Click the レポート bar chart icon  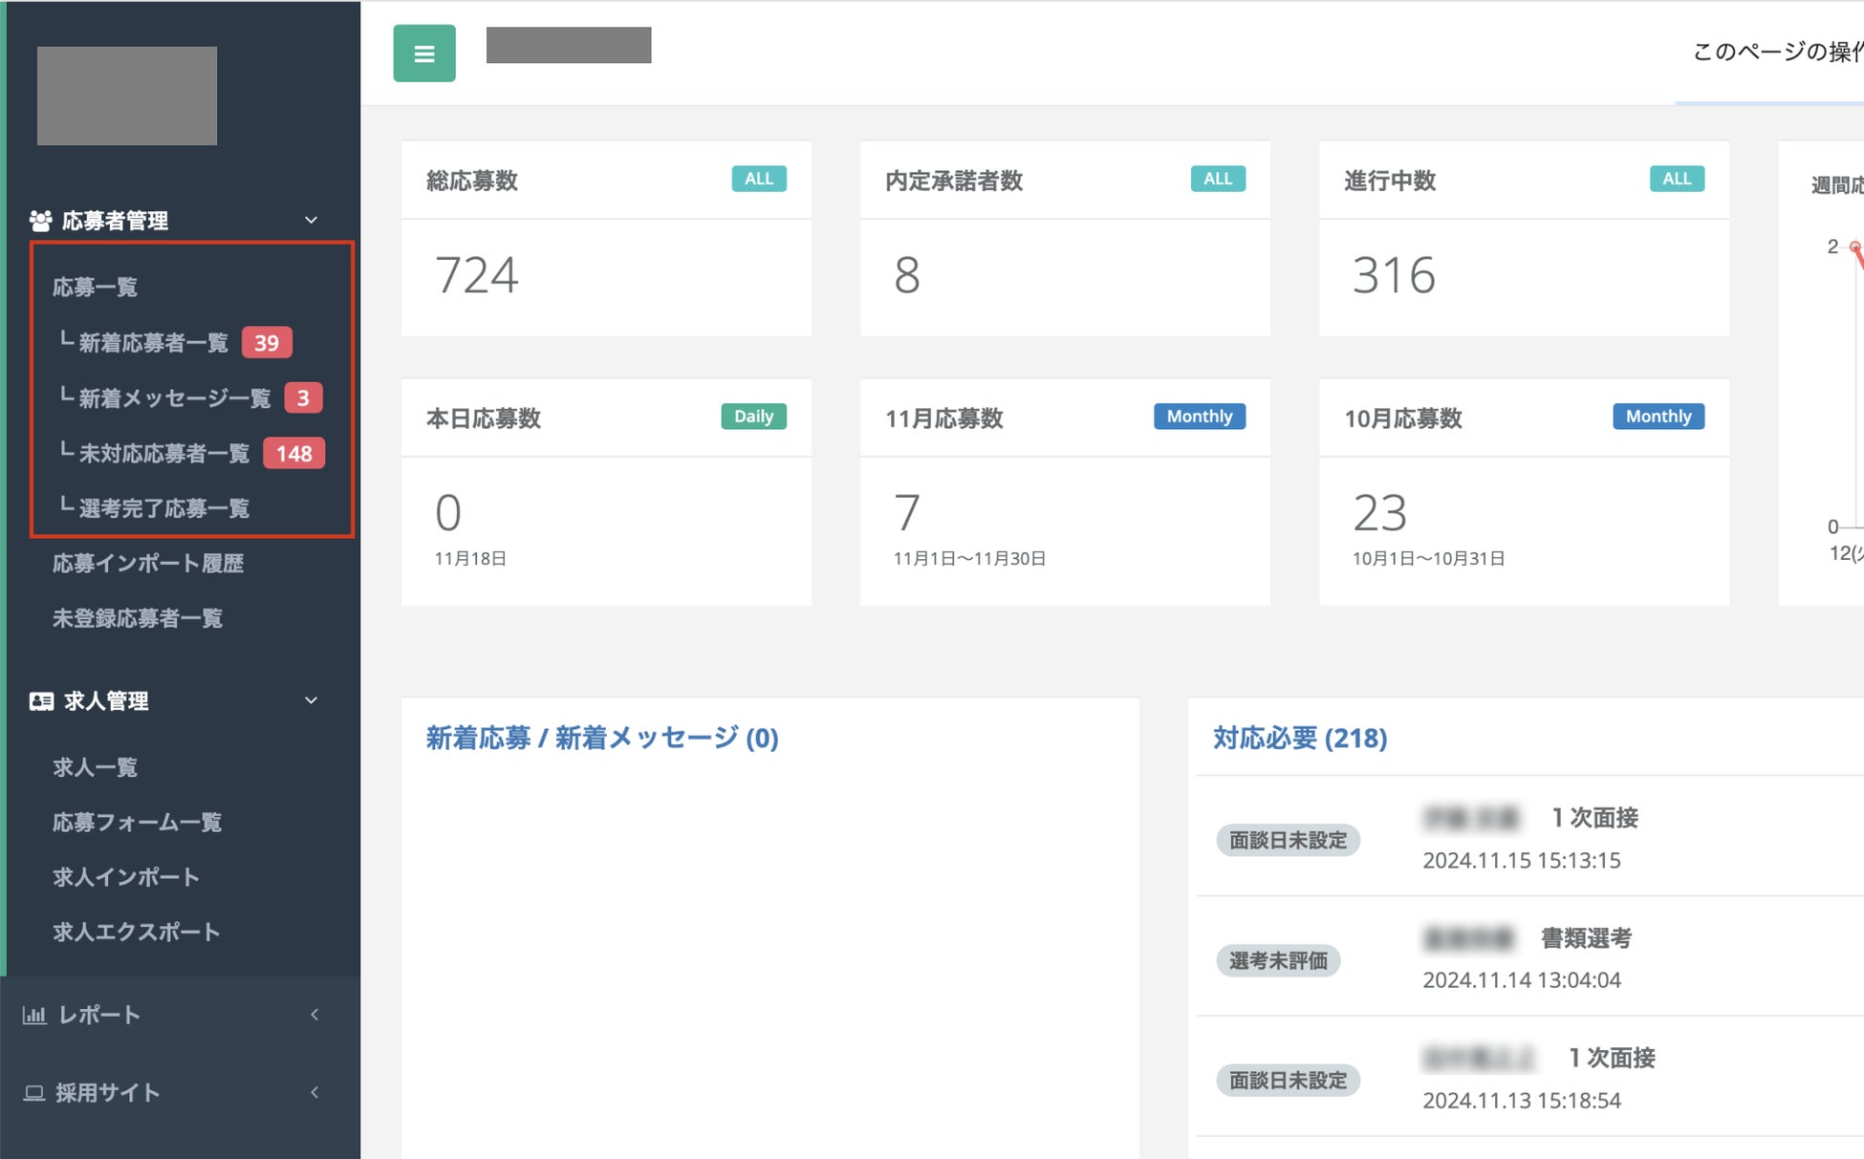(x=34, y=1015)
